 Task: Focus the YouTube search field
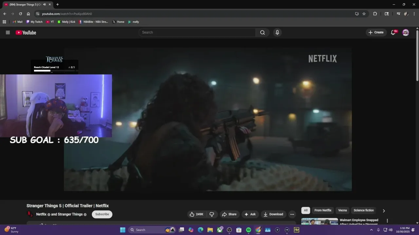(197, 32)
